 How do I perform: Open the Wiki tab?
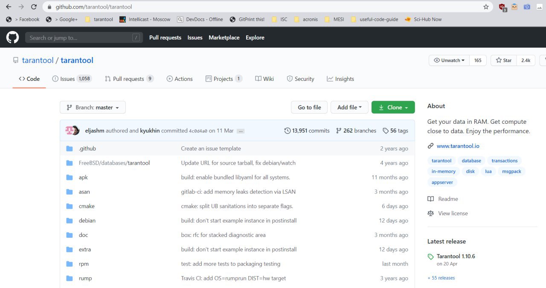click(264, 79)
